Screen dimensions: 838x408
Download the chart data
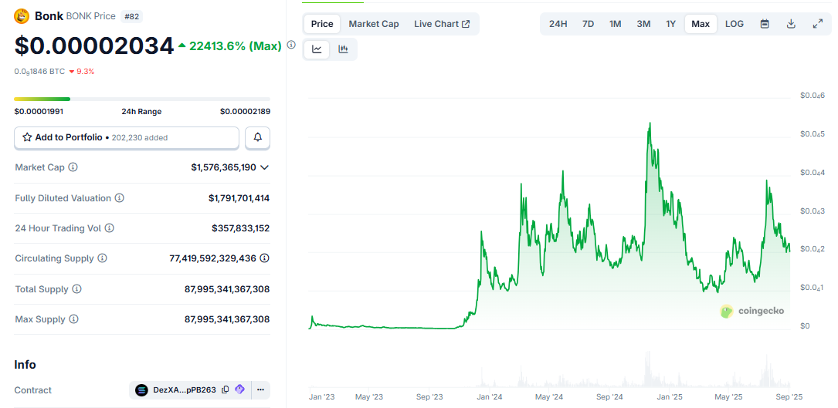click(x=792, y=24)
